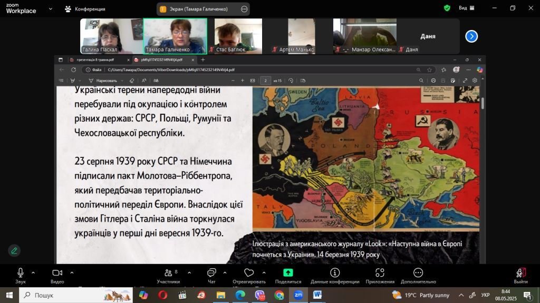Rotate the PDF page
The height and width of the screenshot is (303, 540).
[x=291, y=80]
